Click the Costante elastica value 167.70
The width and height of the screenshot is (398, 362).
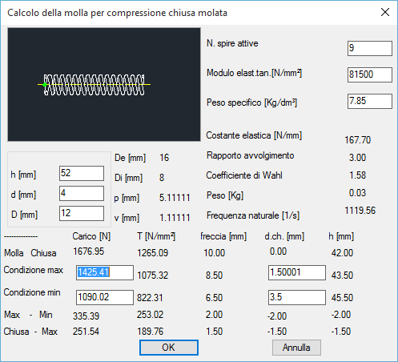358,140
